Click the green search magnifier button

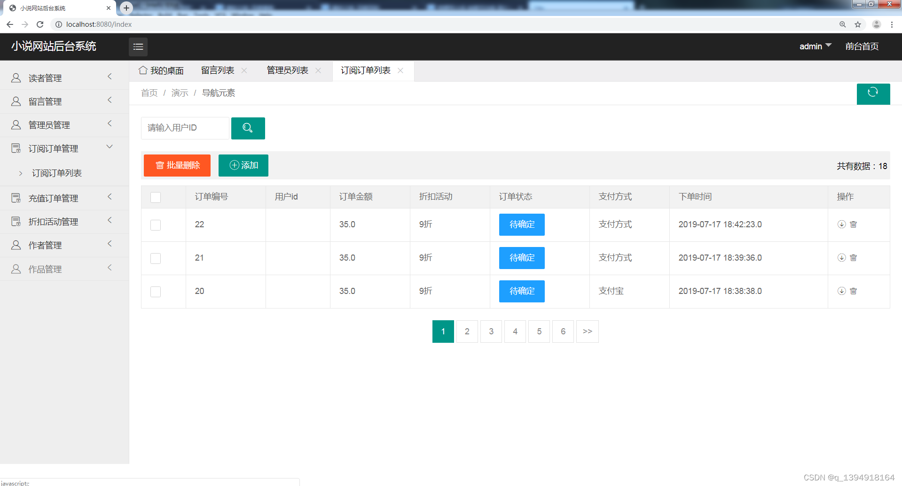point(248,128)
